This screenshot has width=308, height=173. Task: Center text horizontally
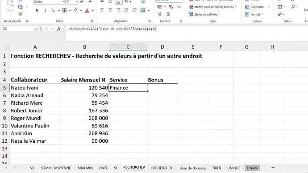click(110, 10)
